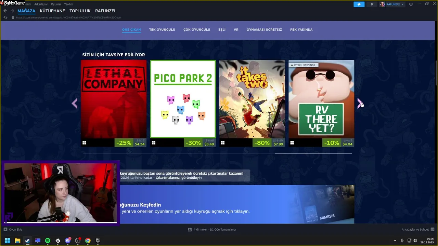Click the -80% discount on It Takes Two
438x246 pixels.
tap(262, 143)
